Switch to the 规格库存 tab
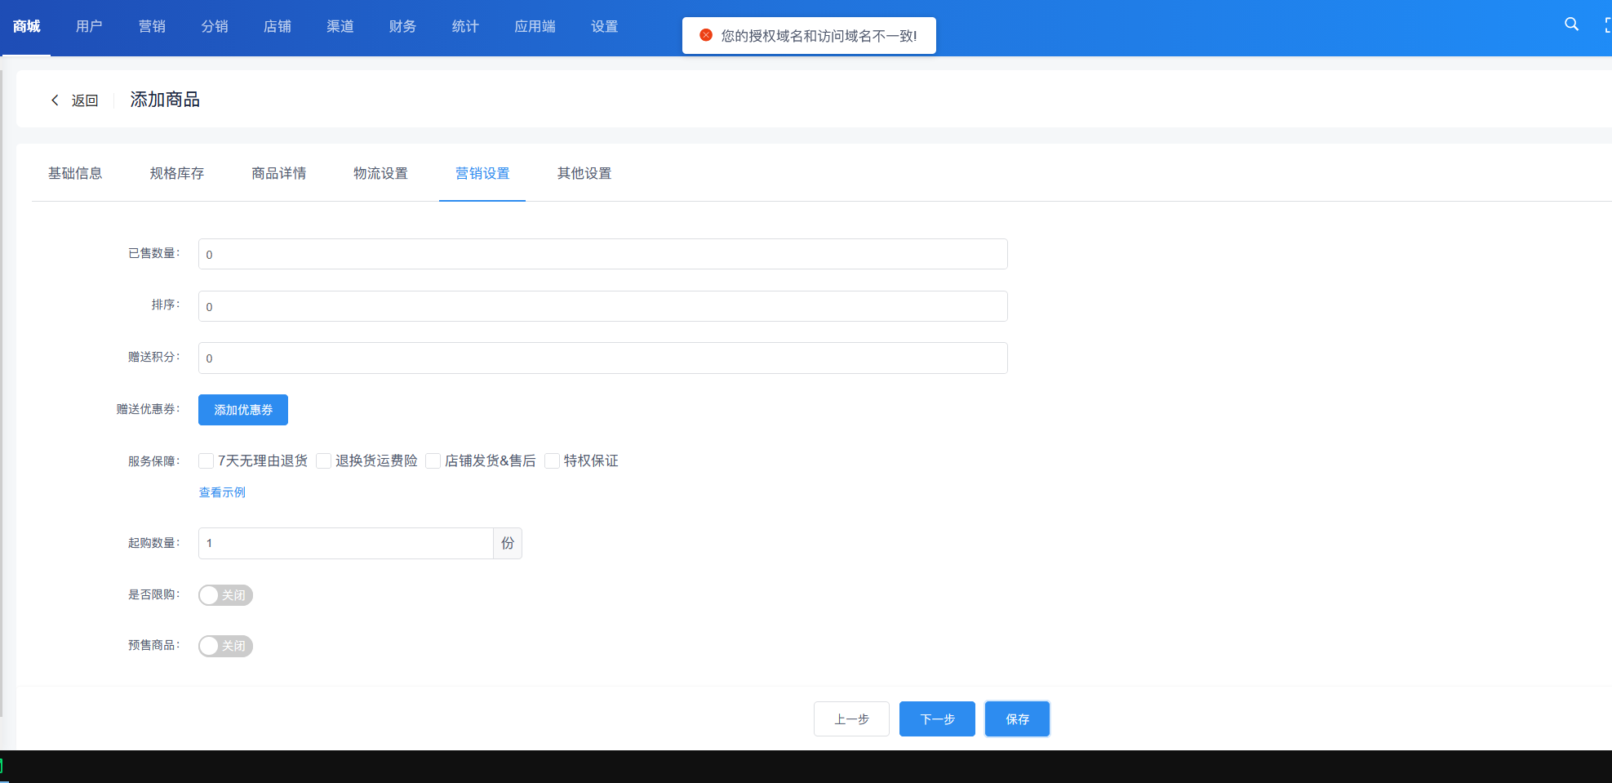This screenshot has width=1612, height=783. 177,173
